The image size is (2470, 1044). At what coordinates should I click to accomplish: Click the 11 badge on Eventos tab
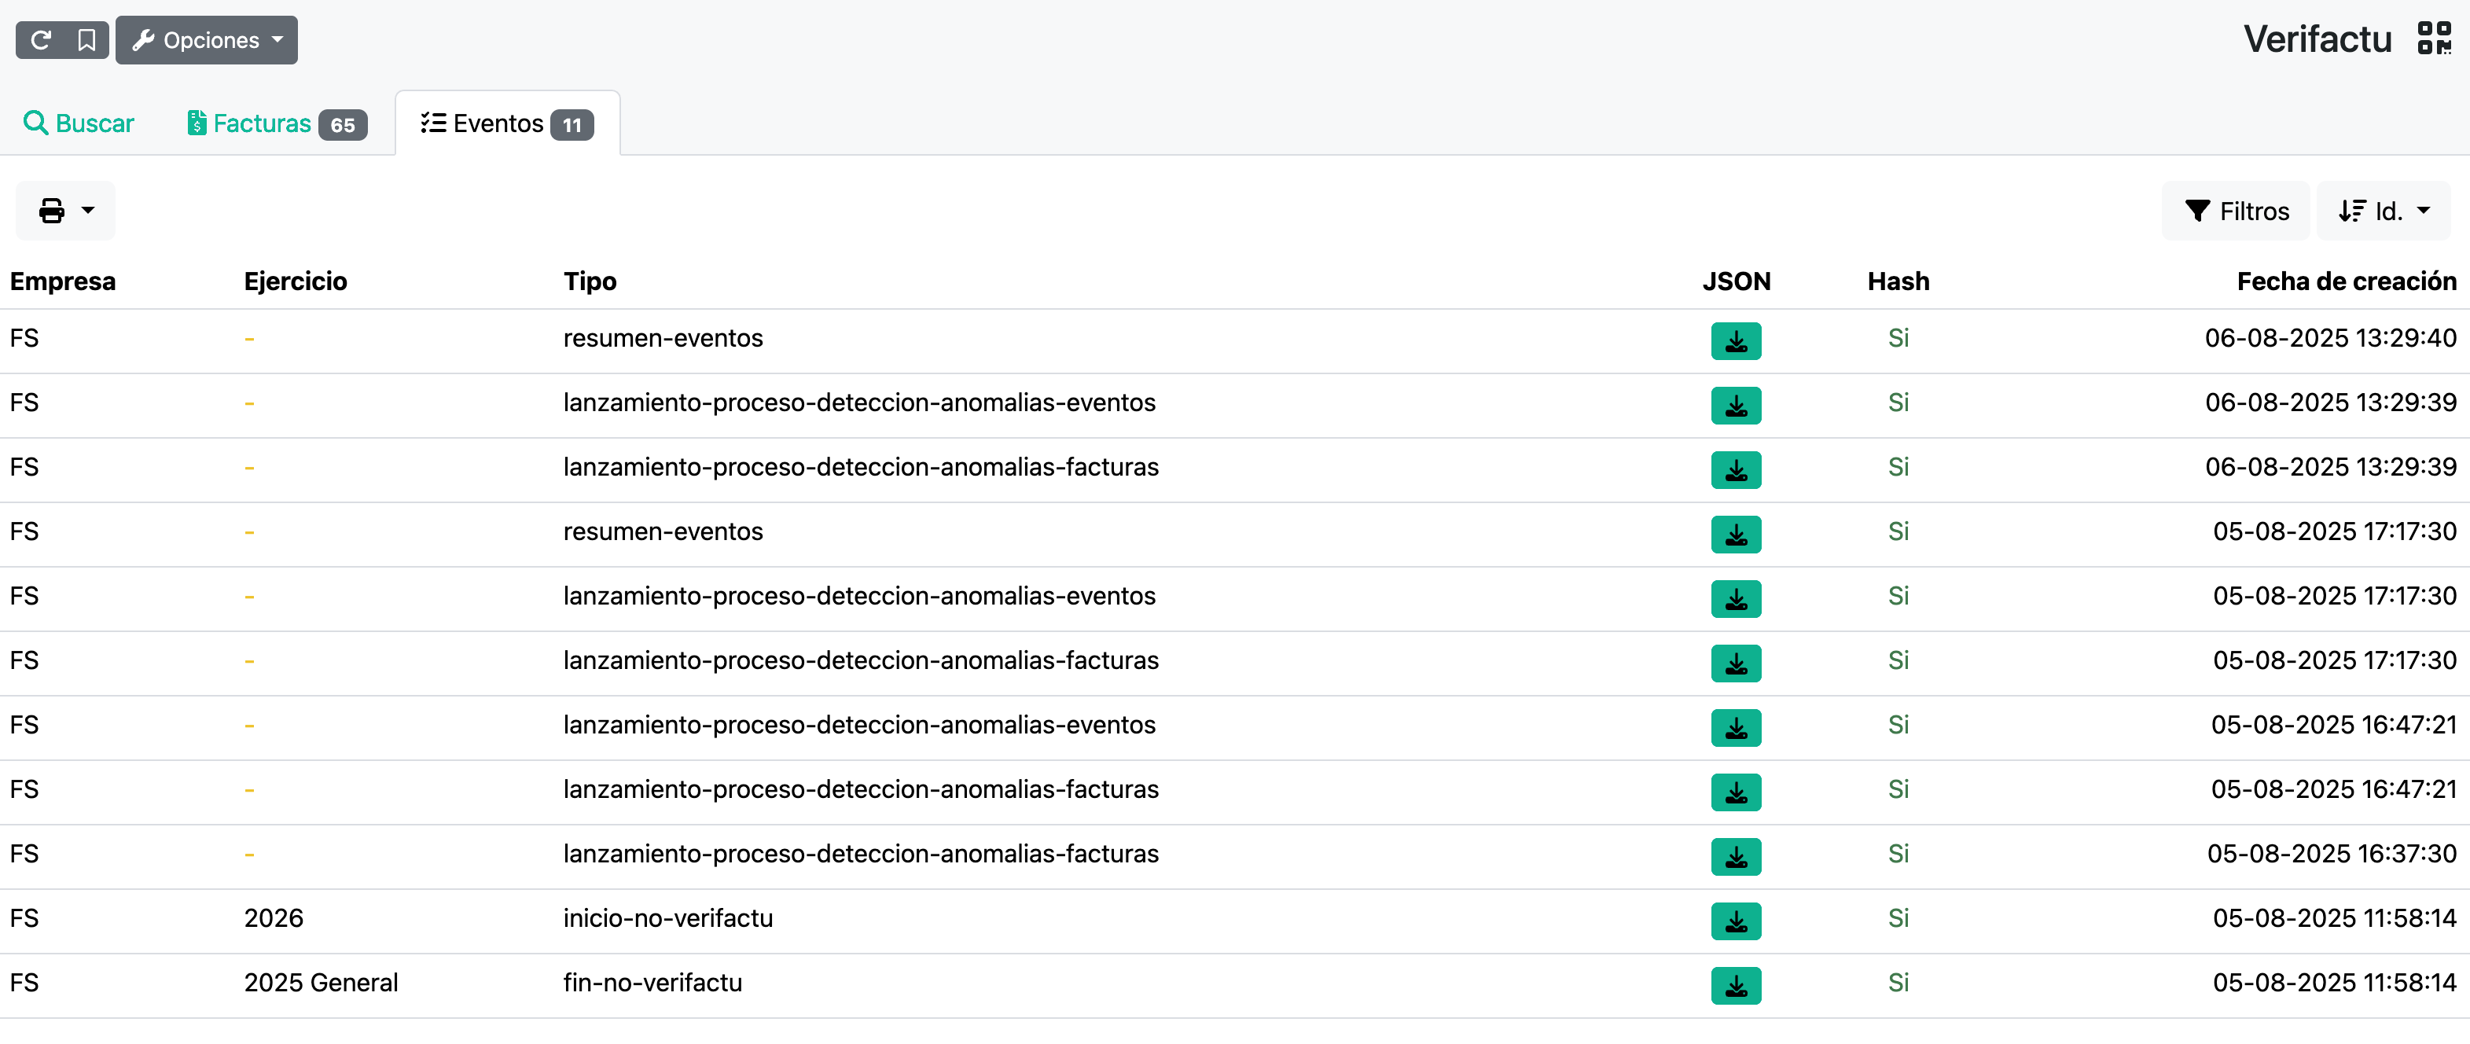[572, 125]
